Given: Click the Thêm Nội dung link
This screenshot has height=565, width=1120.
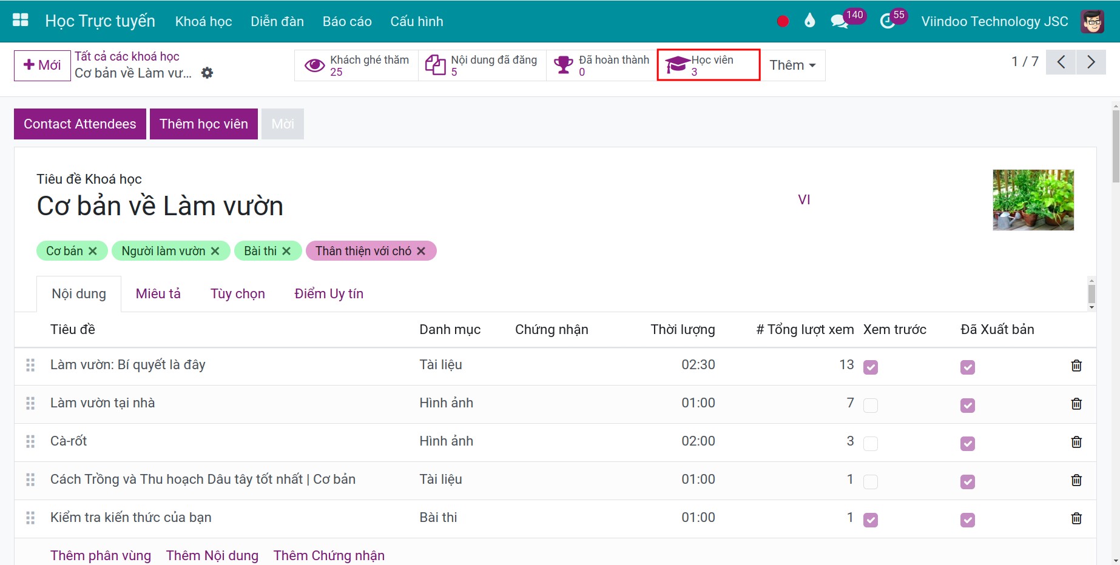Looking at the screenshot, I should click(212, 555).
